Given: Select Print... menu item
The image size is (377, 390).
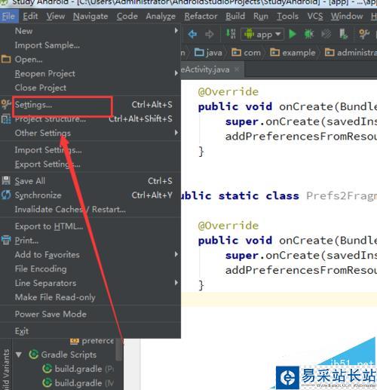Looking at the screenshot, I should pos(90,241).
